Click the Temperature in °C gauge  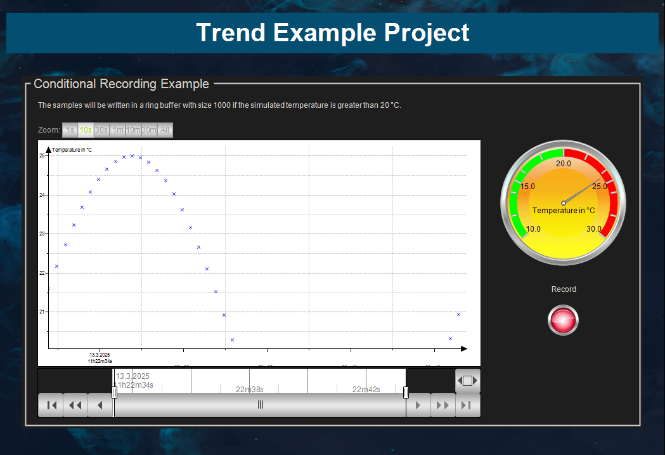563,202
